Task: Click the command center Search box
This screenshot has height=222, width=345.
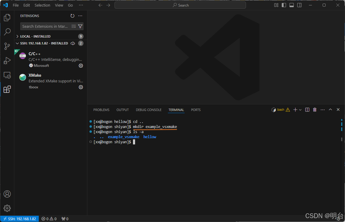Action: pos(180,5)
